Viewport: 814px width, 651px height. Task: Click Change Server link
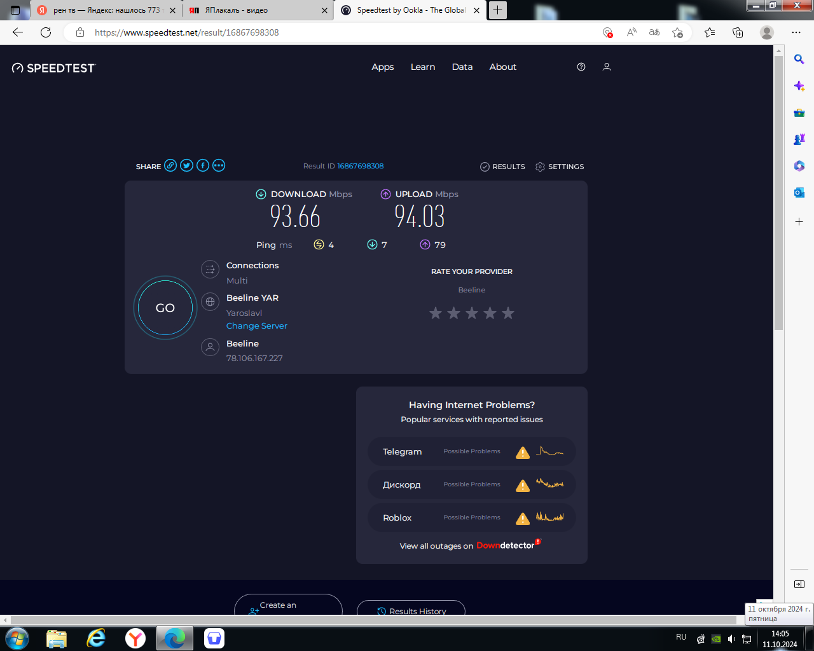(257, 325)
